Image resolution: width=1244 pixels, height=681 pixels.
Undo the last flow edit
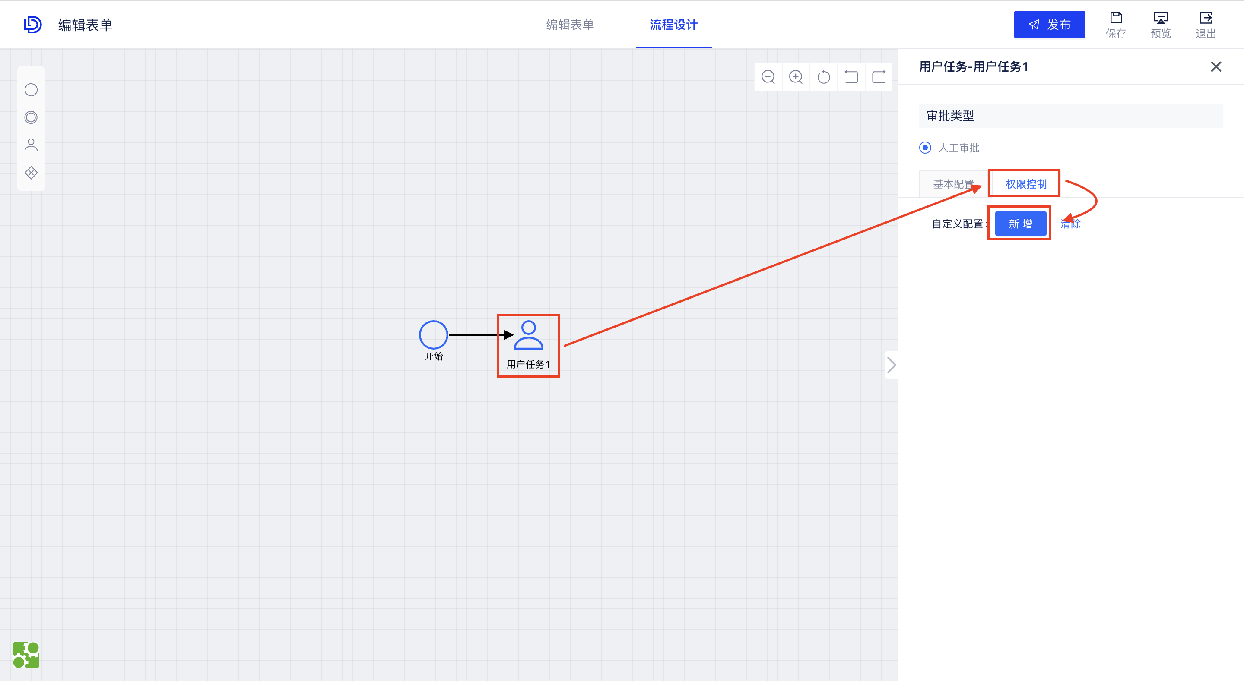coord(851,76)
